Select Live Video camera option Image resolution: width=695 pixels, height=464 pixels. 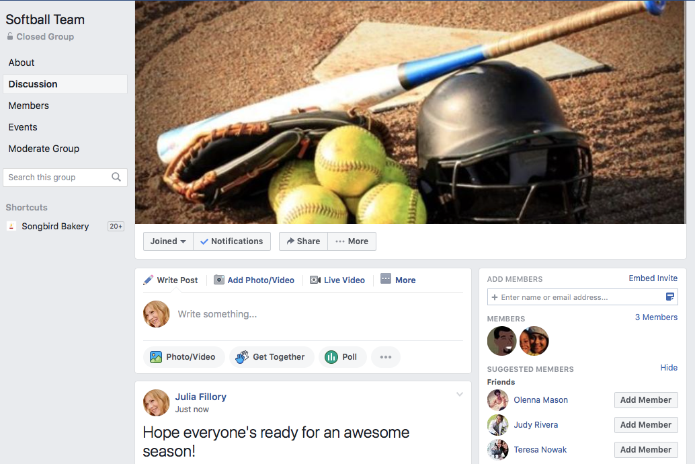pyautogui.click(x=337, y=280)
